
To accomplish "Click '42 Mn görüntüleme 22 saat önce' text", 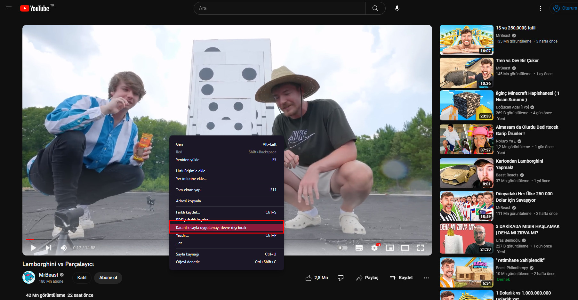I will click(60, 295).
